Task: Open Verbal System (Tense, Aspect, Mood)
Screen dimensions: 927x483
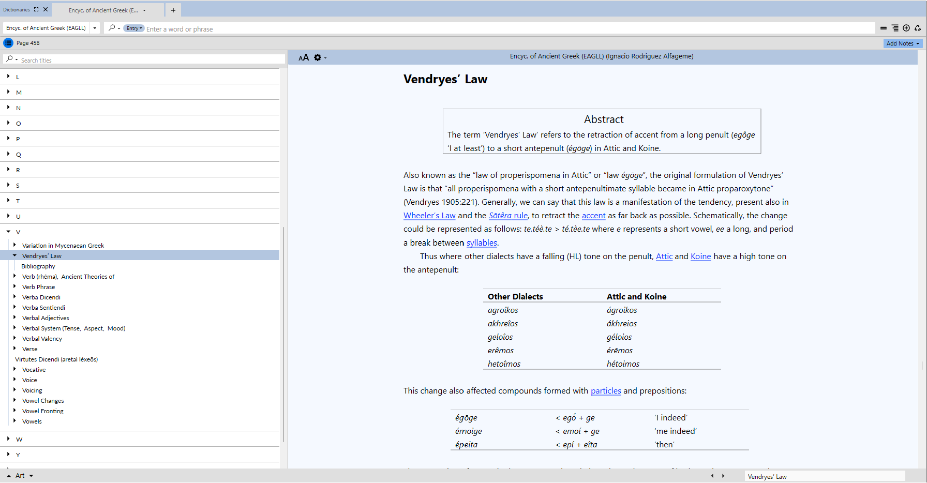Action: (x=73, y=328)
